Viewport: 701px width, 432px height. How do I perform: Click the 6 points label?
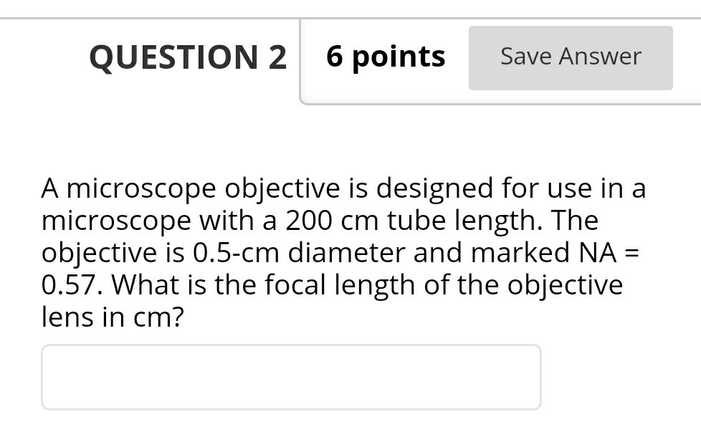pos(385,57)
